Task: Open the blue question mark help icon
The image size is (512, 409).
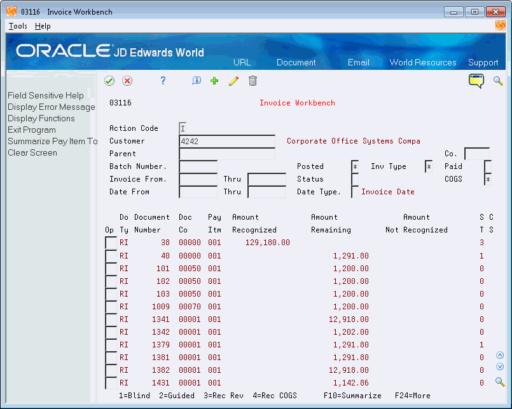Action: 163,81
